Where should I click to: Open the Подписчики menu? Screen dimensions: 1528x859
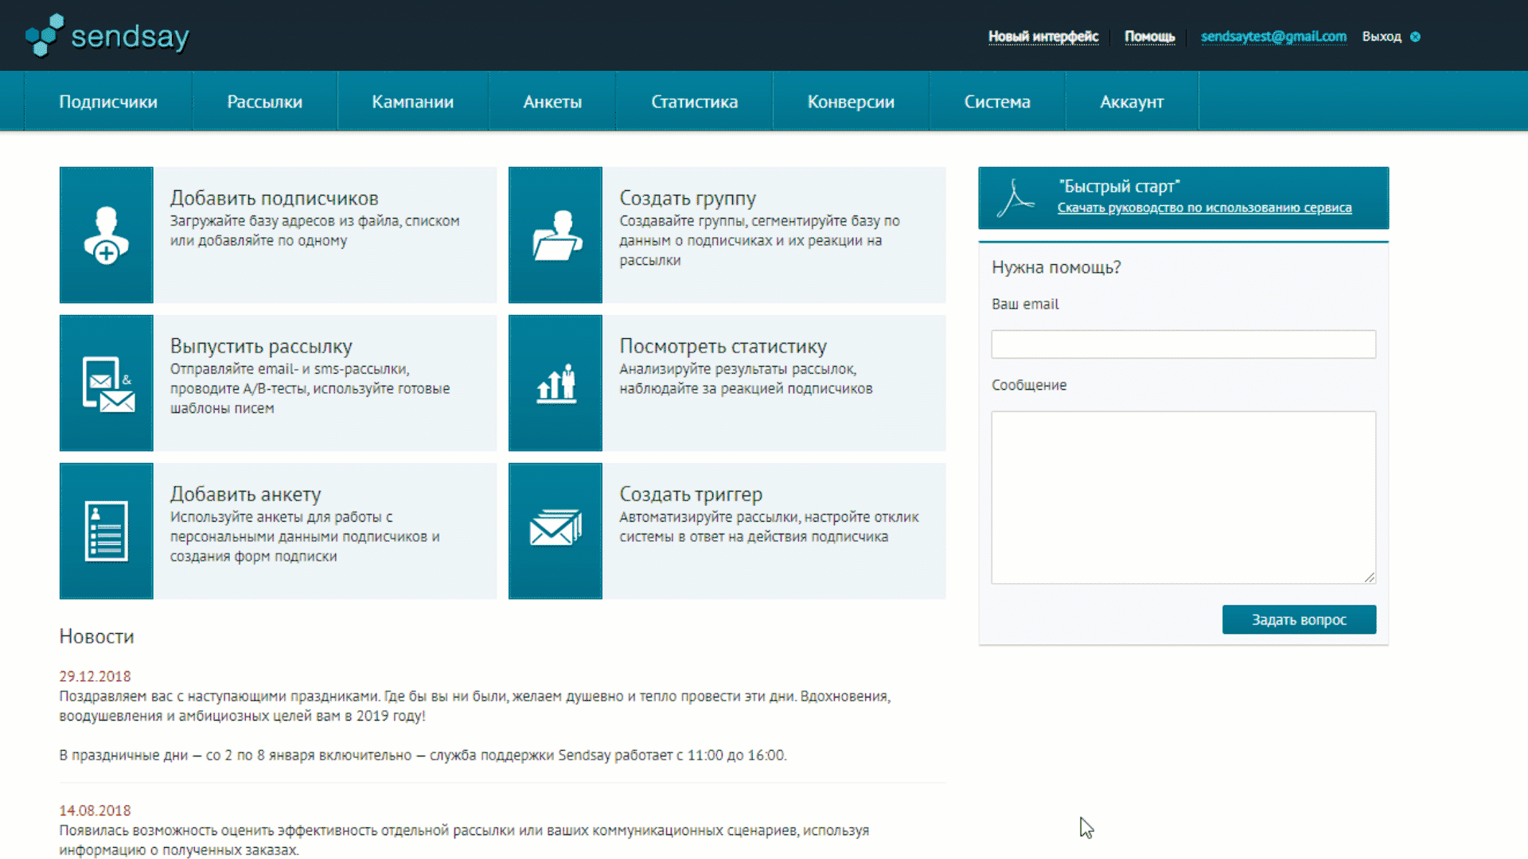108,102
